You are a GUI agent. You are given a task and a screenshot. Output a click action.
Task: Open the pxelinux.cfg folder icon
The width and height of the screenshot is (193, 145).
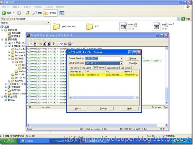tap(56, 27)
